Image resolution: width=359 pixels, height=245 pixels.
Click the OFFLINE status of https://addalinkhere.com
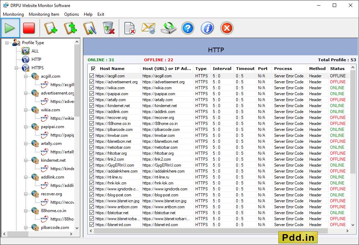click(338, 171)
